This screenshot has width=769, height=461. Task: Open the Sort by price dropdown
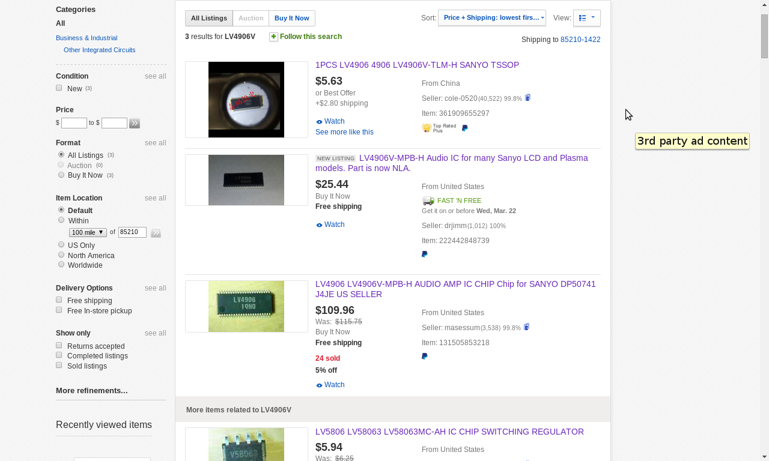click(491, 18)
